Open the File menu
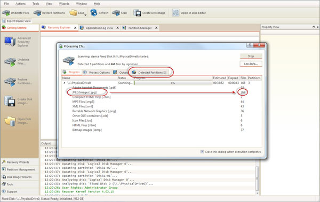The height and width of the screenshot is (202, 320). [x=6, y=4]
